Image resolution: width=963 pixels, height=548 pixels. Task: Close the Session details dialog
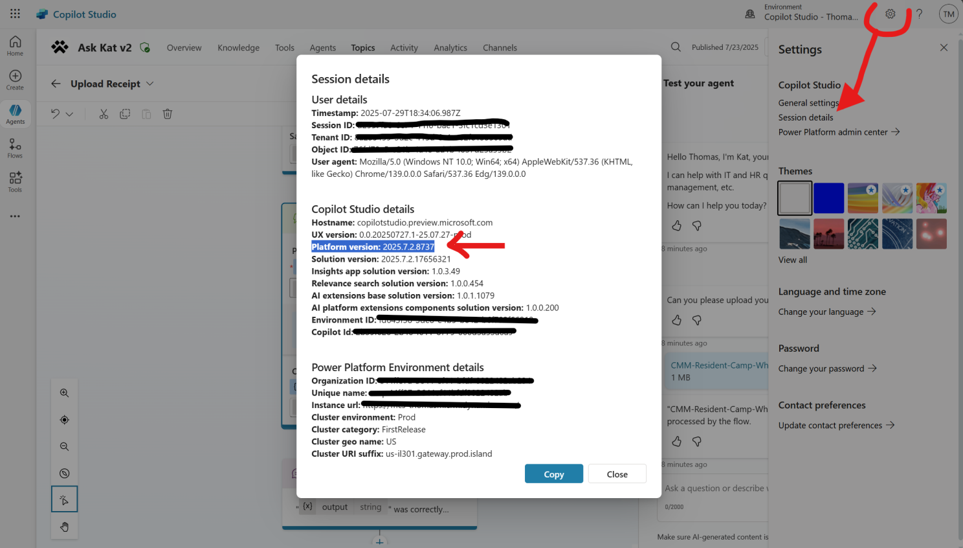[617, 474]
